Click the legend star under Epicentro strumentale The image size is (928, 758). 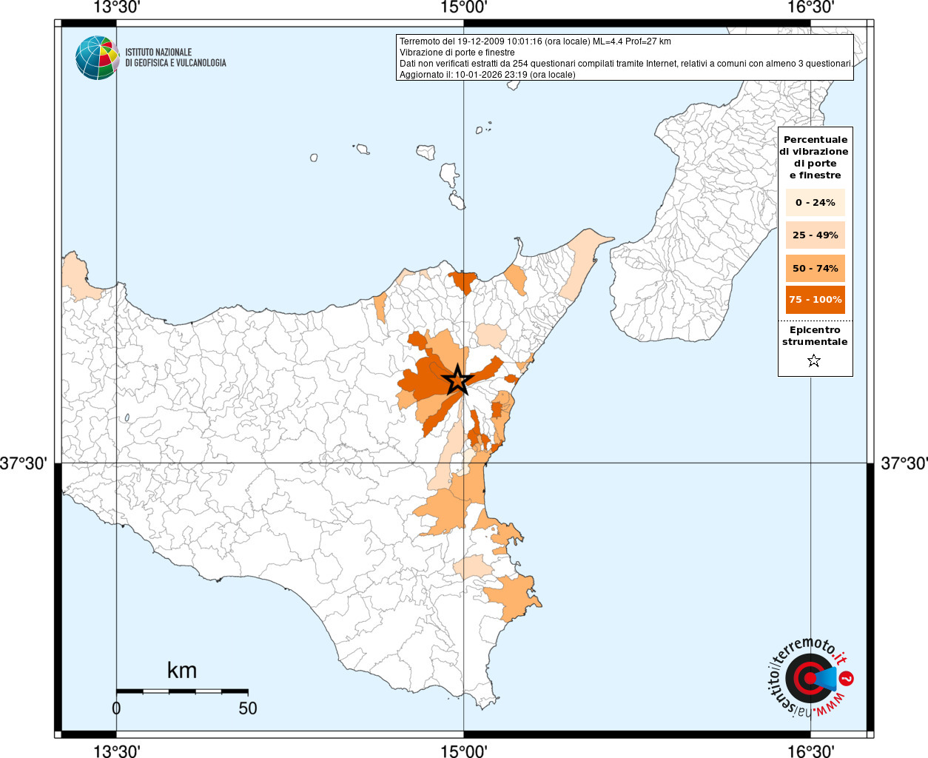tap(814, 360)
